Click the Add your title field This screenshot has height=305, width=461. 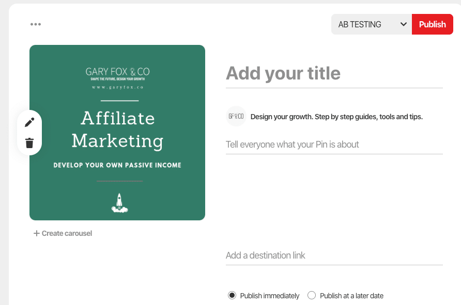coord(334,74)
